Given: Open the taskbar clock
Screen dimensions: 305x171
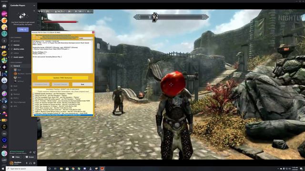Looking at the screenshot, I should click(x=295, y=169).
